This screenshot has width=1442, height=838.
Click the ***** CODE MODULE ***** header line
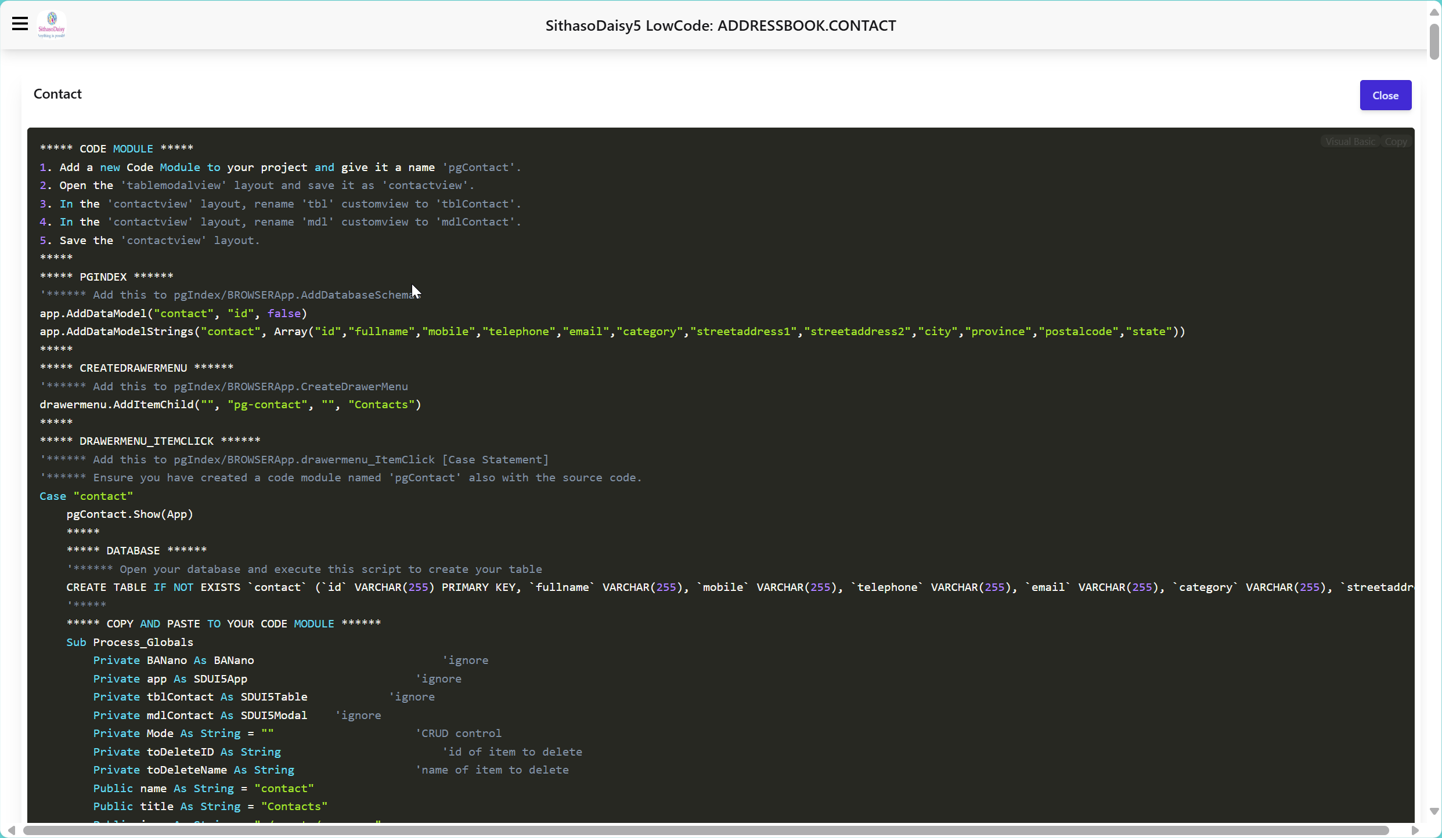pyautogui.click(x=117, y=148)
